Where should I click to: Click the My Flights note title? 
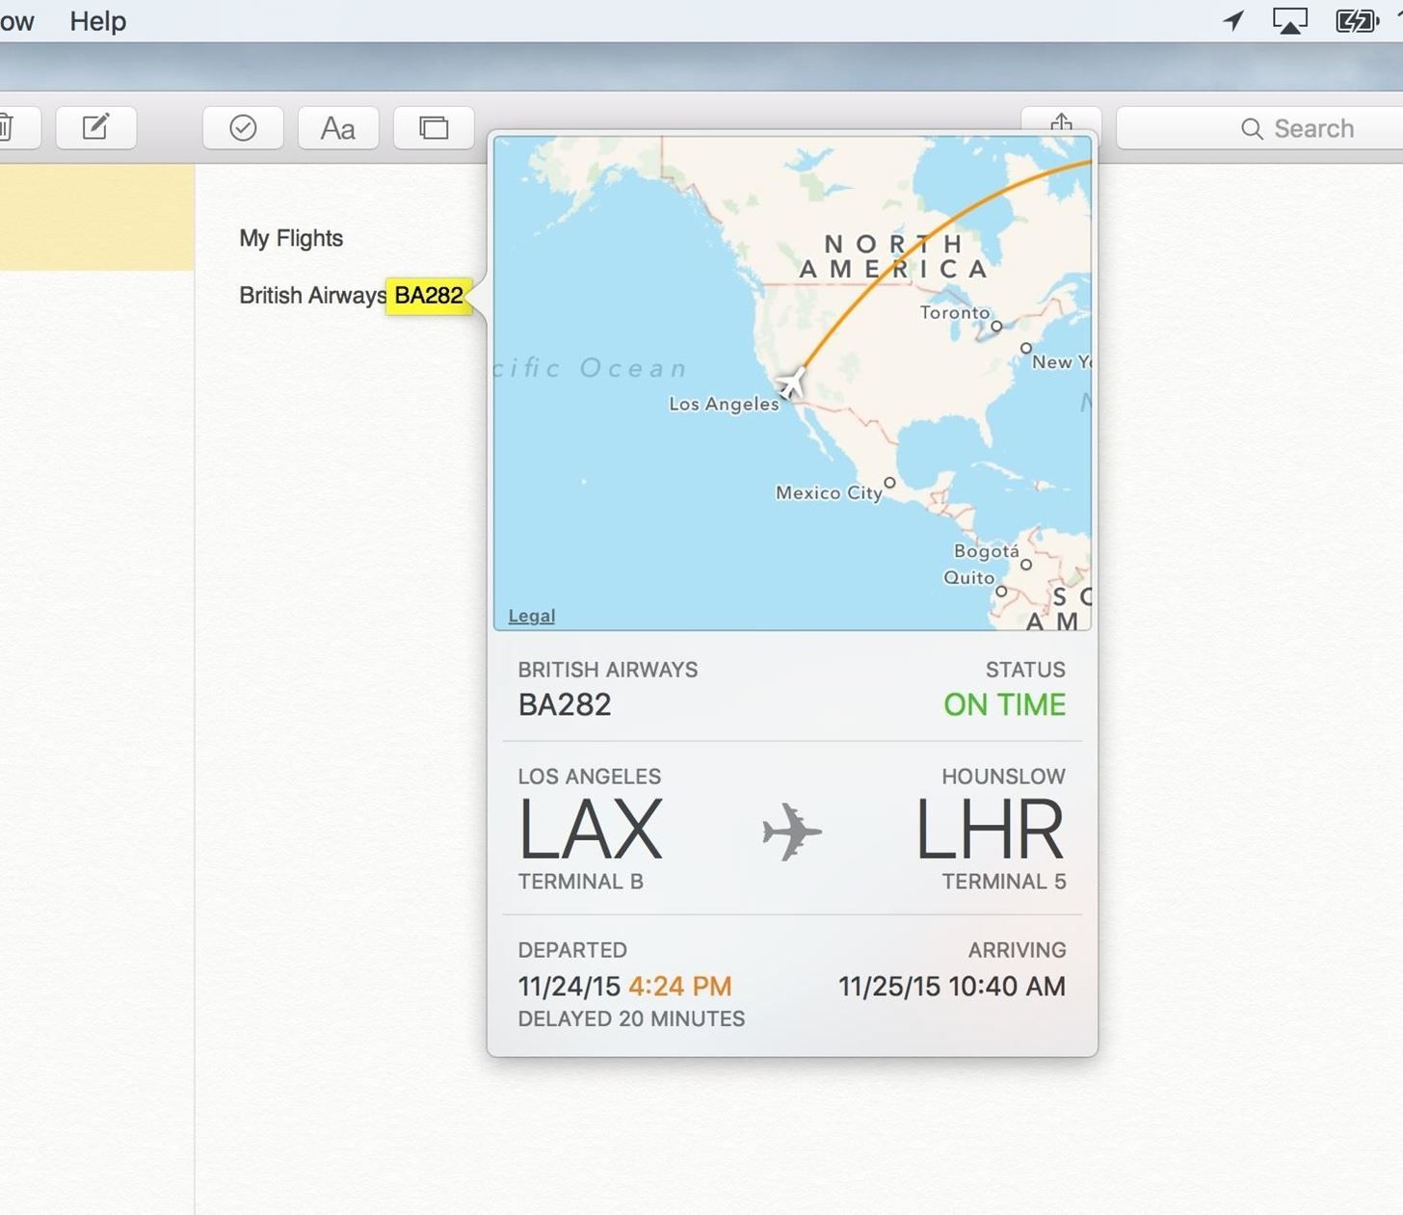291,238
